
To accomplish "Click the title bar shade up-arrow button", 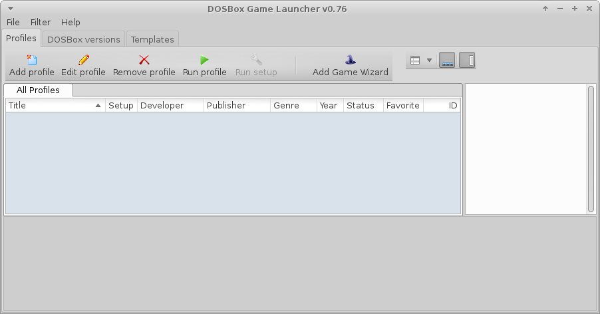I will [545, 9].
